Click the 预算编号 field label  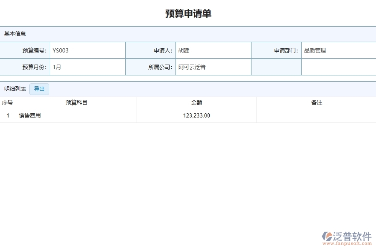35,50
